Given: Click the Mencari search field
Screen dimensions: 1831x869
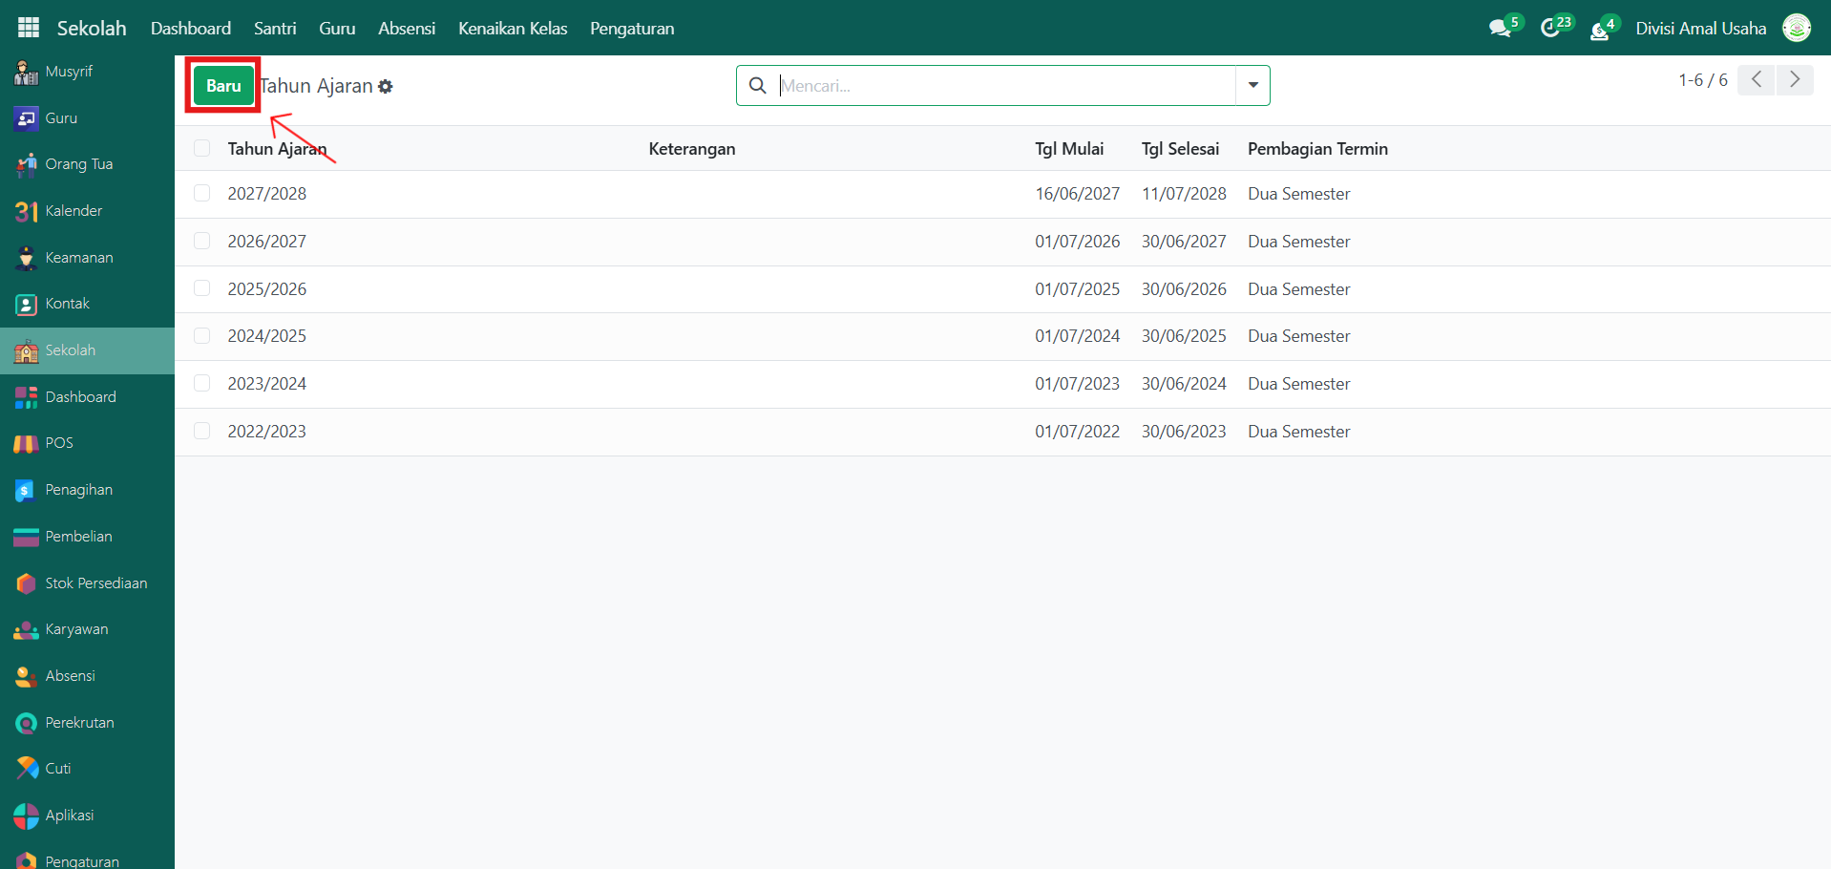Looking at the screenshot, I should (1002, 86).
